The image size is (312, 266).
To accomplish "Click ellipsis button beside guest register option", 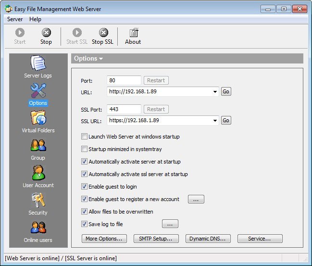I will tap(196, 199).
